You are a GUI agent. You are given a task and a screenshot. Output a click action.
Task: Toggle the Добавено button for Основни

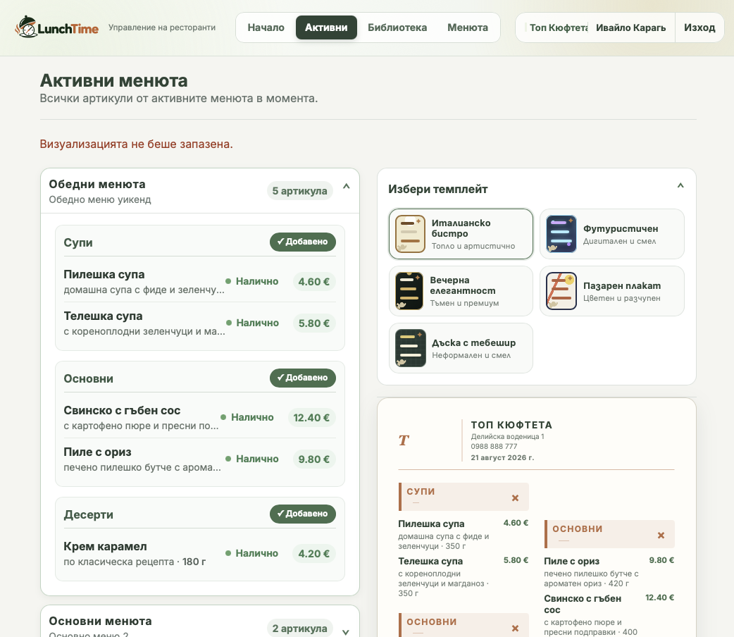click(x=302, y=378)
